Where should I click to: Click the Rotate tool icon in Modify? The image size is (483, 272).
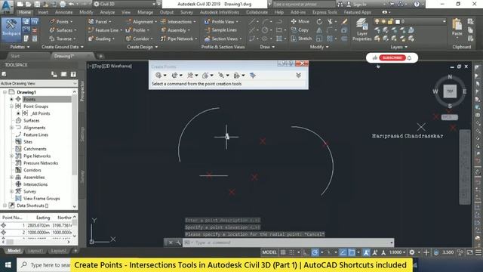coord(319,22)
